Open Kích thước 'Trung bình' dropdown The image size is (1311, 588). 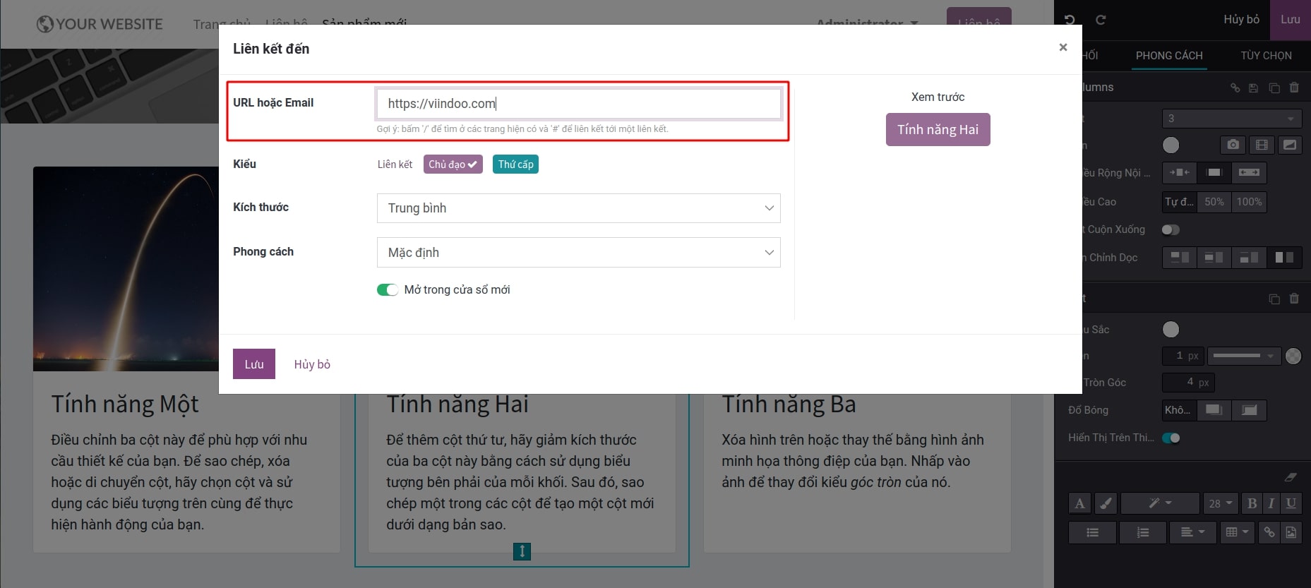coord(579,208)
